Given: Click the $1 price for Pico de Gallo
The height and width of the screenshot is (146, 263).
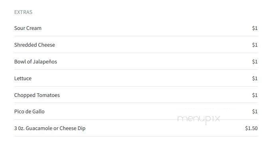Looking at the screenshot, I should 255,111.
